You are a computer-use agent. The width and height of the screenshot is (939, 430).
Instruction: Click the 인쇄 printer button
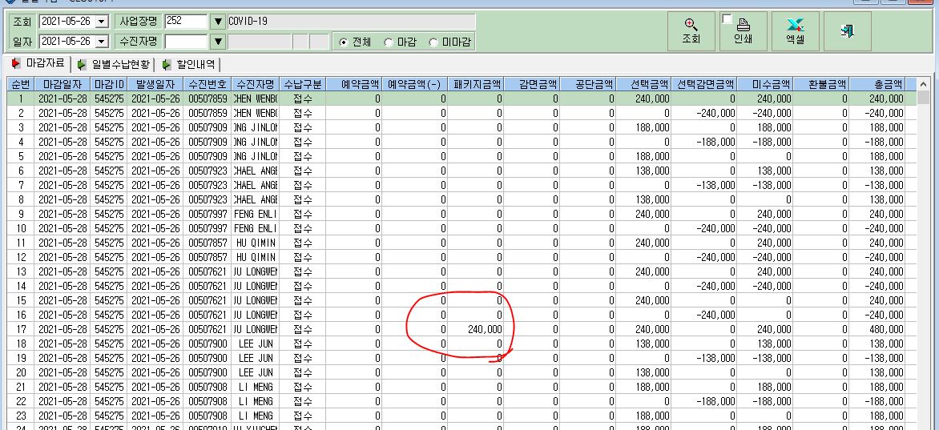click(x=744, y=32)
